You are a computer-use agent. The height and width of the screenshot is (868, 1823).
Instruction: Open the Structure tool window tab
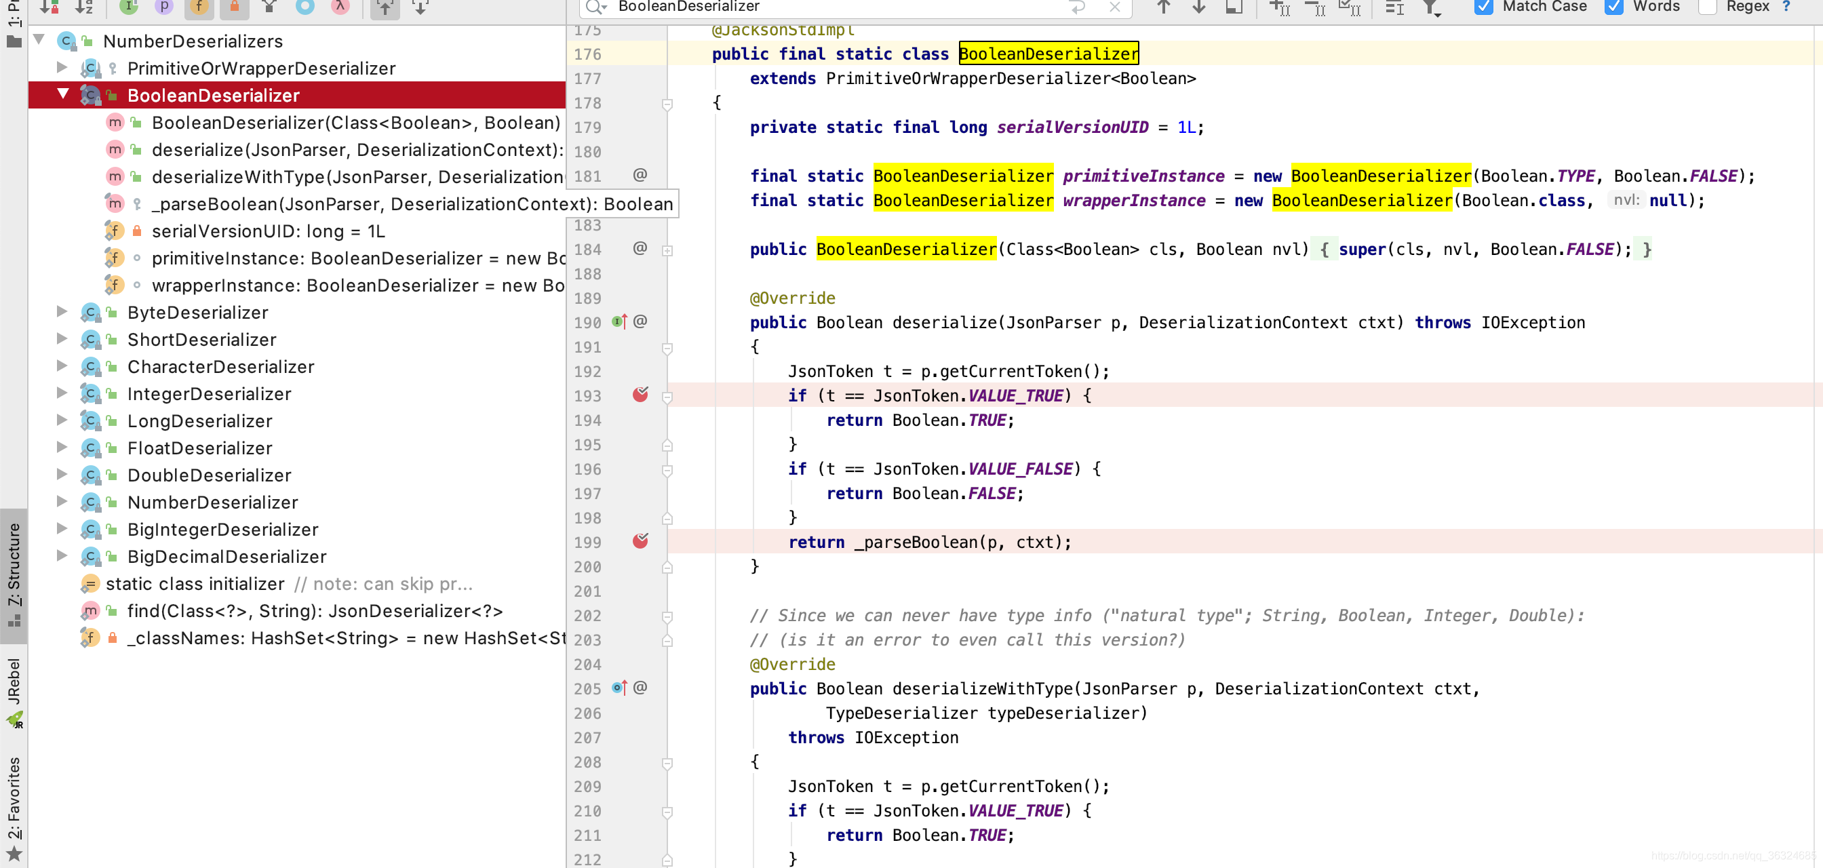(x=14, y=574)
